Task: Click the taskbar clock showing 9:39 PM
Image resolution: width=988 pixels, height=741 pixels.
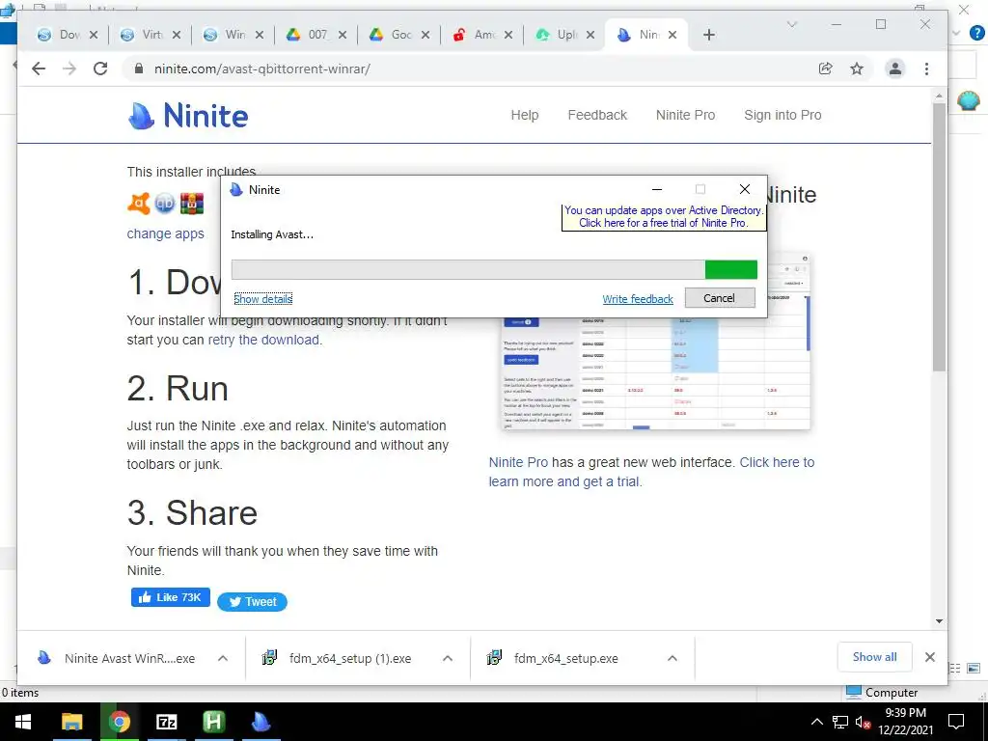Action: coord(905,722)
